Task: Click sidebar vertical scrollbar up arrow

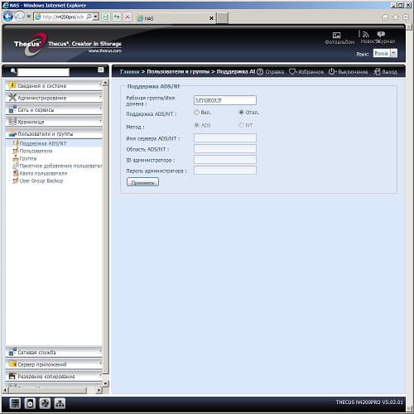Action: pos(105,83)
